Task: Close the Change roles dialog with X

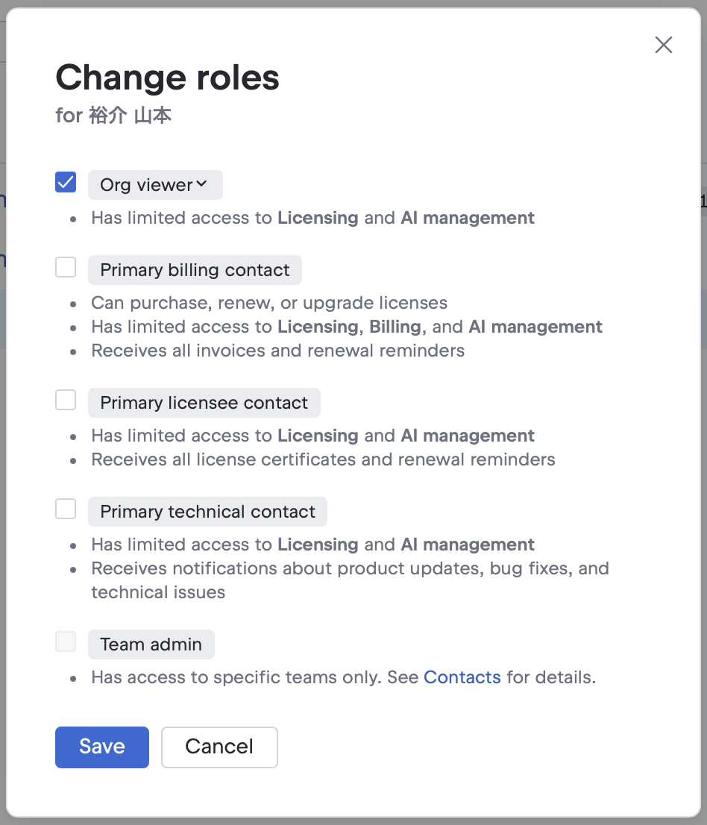Action: [x=663, y=45]
